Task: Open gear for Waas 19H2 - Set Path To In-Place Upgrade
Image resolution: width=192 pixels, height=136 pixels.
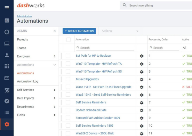Action: click(142, 87)
